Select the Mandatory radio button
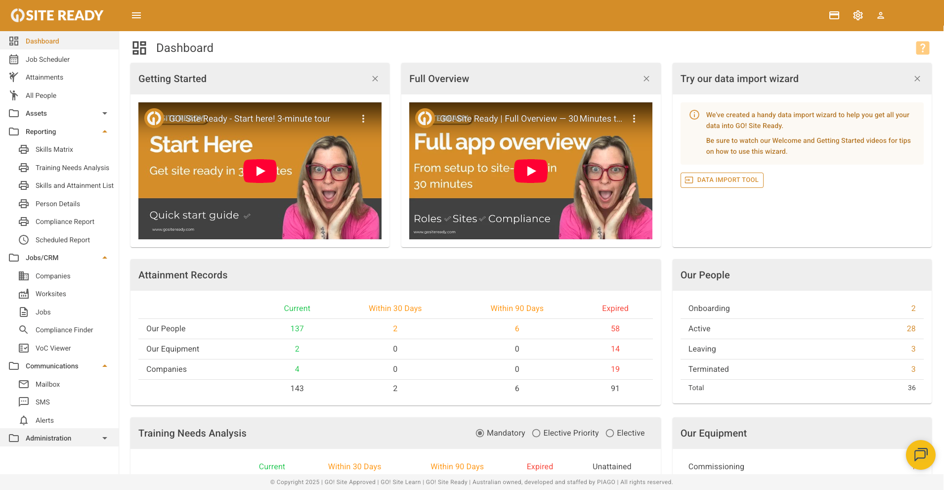The image size is (944, 490). 480,433
